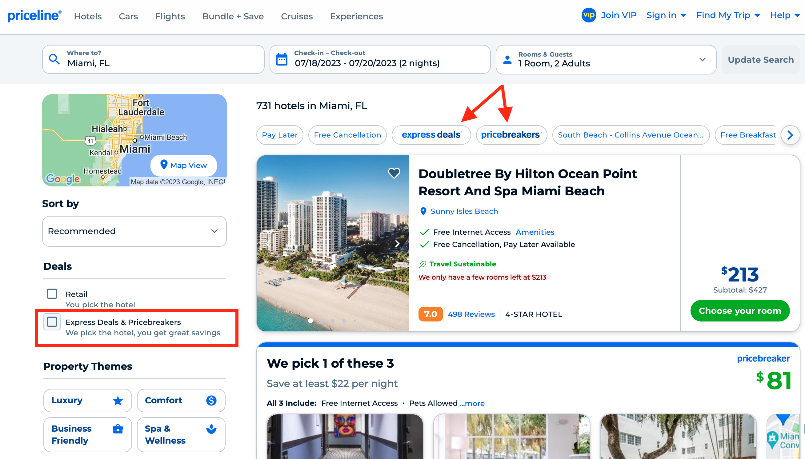
Task: Click the VIP badge icon
Action: point(589,15)
